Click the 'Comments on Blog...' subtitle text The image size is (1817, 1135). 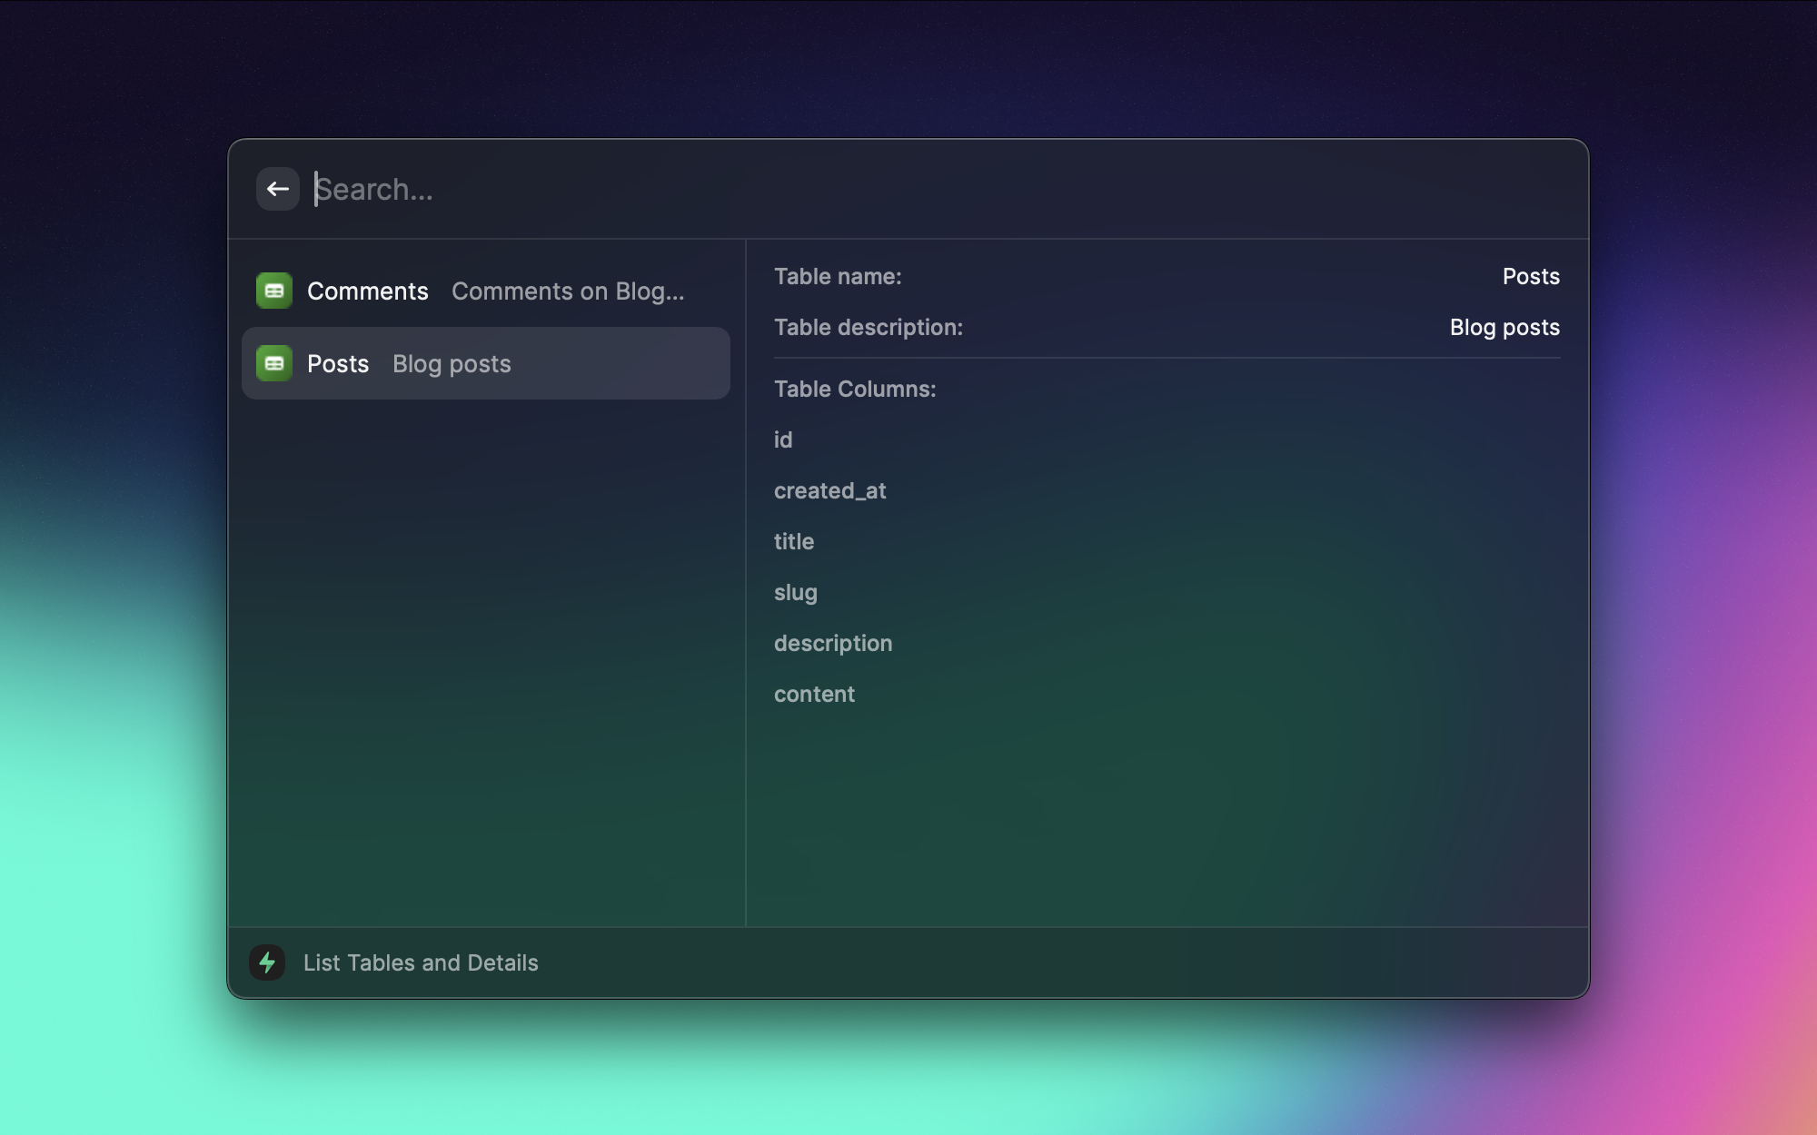(567, 291)
